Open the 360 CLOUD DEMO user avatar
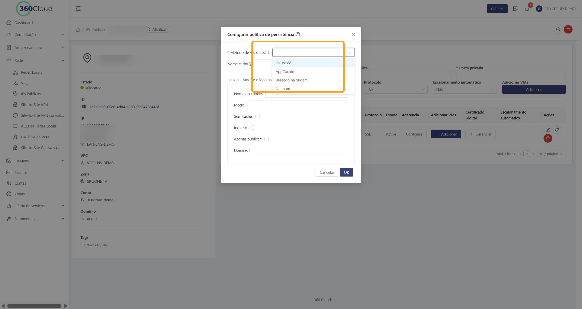This screenshot has width=582, height=309. click(x=539, y=9)
